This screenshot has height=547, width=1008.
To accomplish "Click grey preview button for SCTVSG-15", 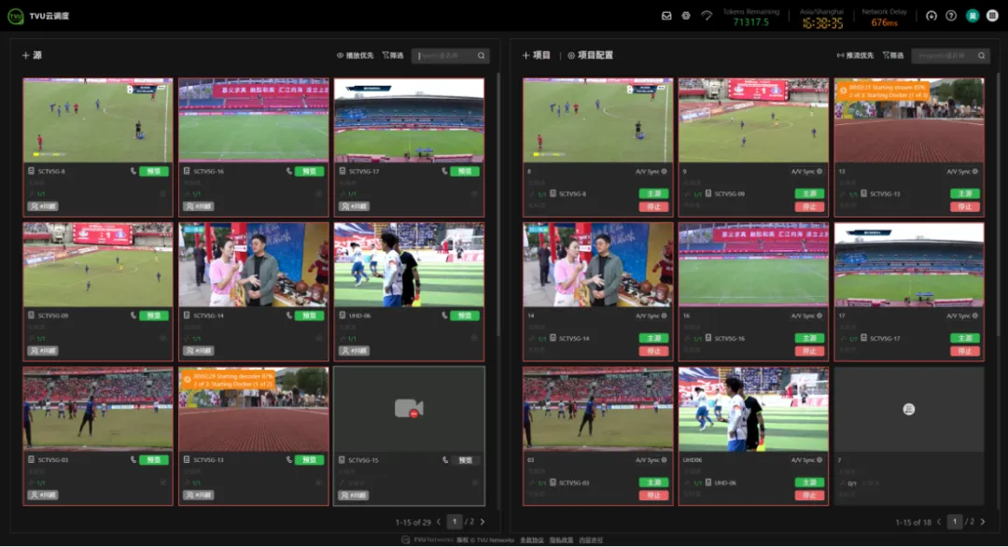I will [465, 460].
